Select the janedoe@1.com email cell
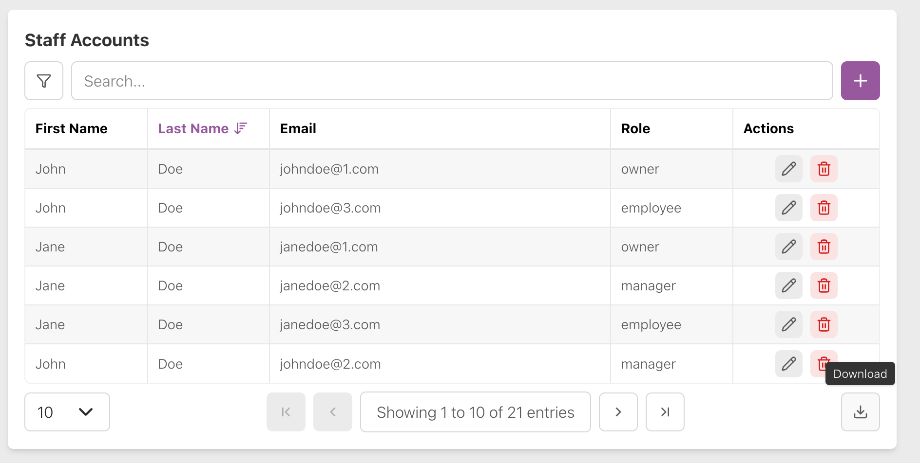The image size is (920, 463). click(440, 247)
